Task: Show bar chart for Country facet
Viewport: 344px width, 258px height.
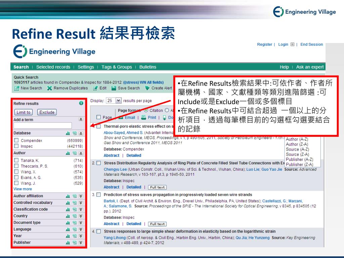Action: point(68,216)
